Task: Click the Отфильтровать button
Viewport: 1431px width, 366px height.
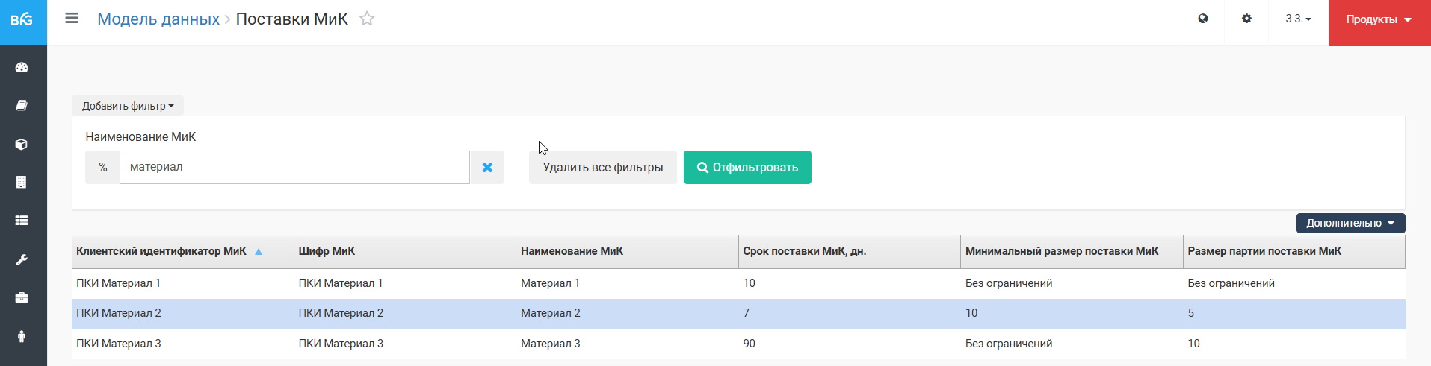Action: 747,168
